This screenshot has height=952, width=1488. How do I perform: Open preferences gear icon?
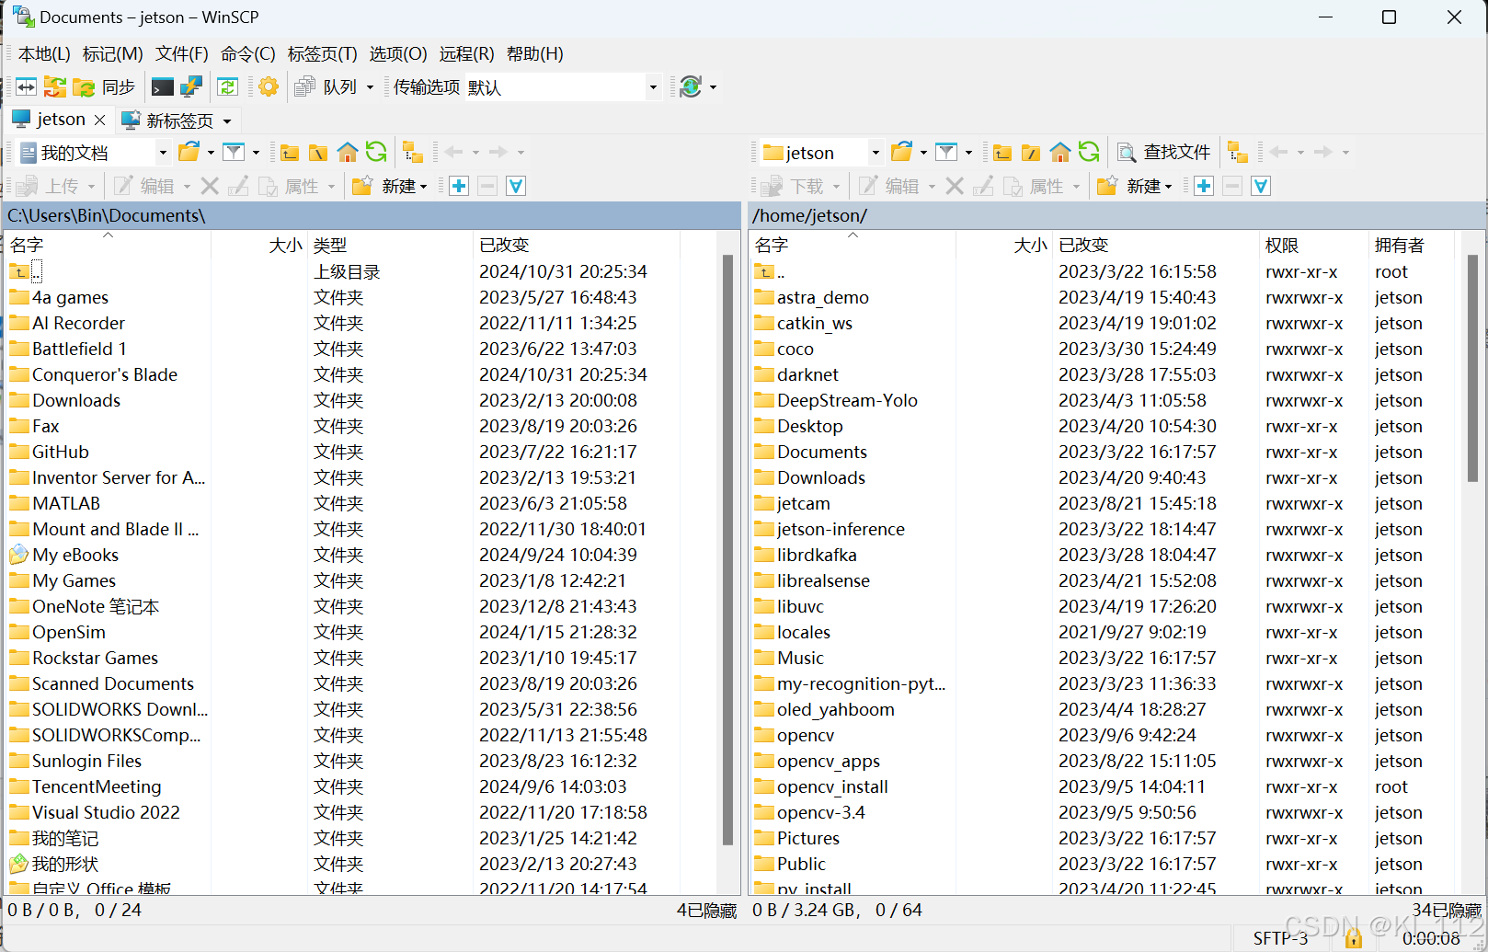269,87
